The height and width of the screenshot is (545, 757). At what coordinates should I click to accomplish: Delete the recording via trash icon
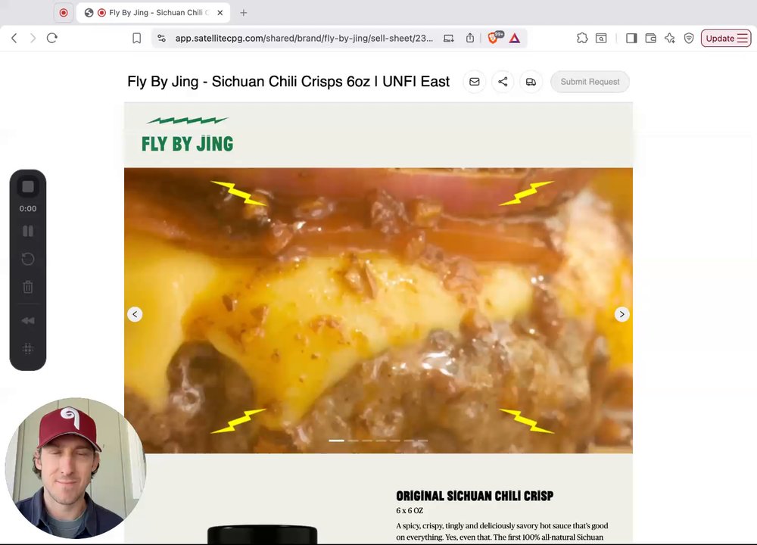[x=28, y=287]
